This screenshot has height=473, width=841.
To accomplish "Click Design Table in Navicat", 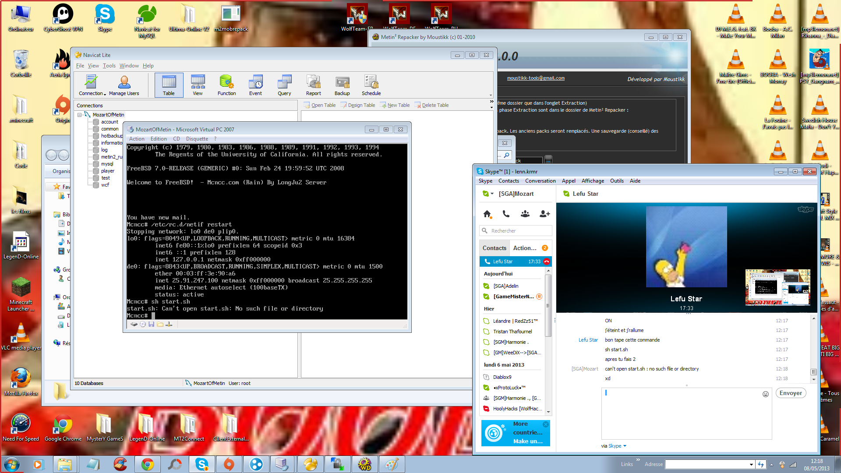I will [358, 105].
